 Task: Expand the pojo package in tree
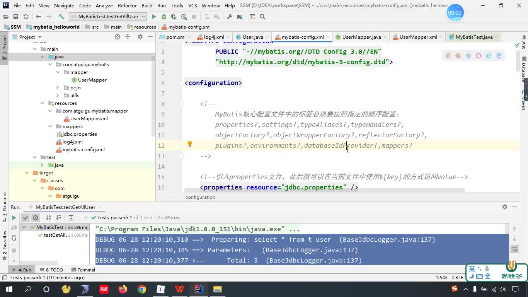pyautogui.click(x=58, y=88)
